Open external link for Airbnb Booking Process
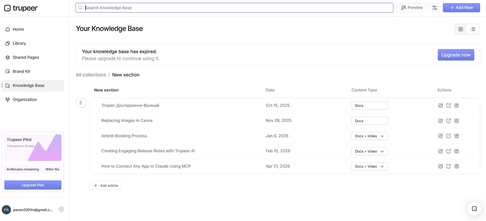This screenshot has width=486, height=221. pyautogui.click(x=448, y=136)
